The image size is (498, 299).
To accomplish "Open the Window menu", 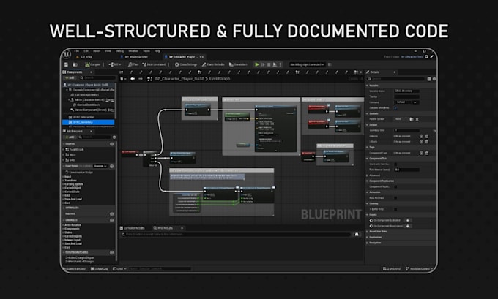I will (x=133, y=51).
